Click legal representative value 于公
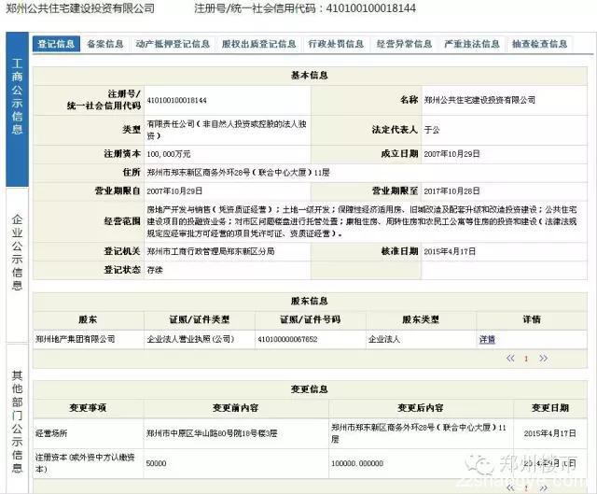 (432, 130)
